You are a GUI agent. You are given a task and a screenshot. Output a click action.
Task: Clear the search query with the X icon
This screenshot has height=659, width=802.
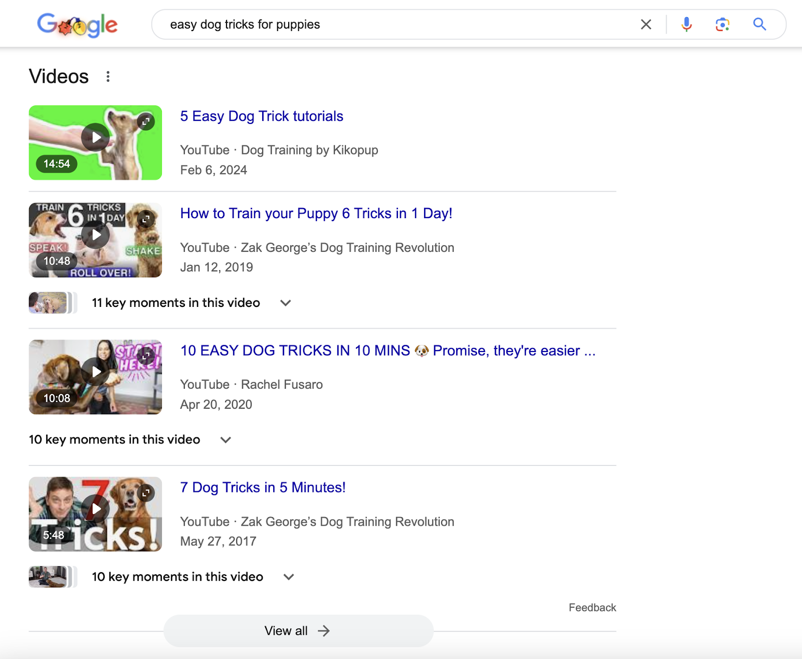click(x=646, y=24)
